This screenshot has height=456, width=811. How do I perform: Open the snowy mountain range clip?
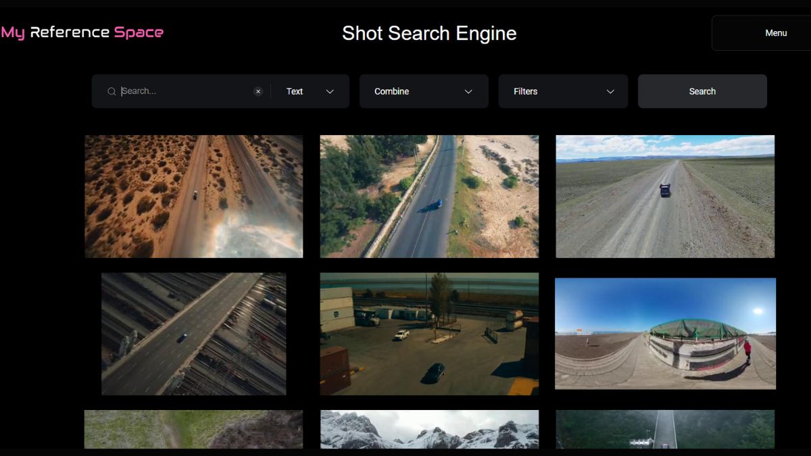429,430
